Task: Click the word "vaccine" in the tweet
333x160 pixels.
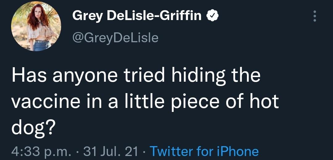Action: [x=47, y=102]
